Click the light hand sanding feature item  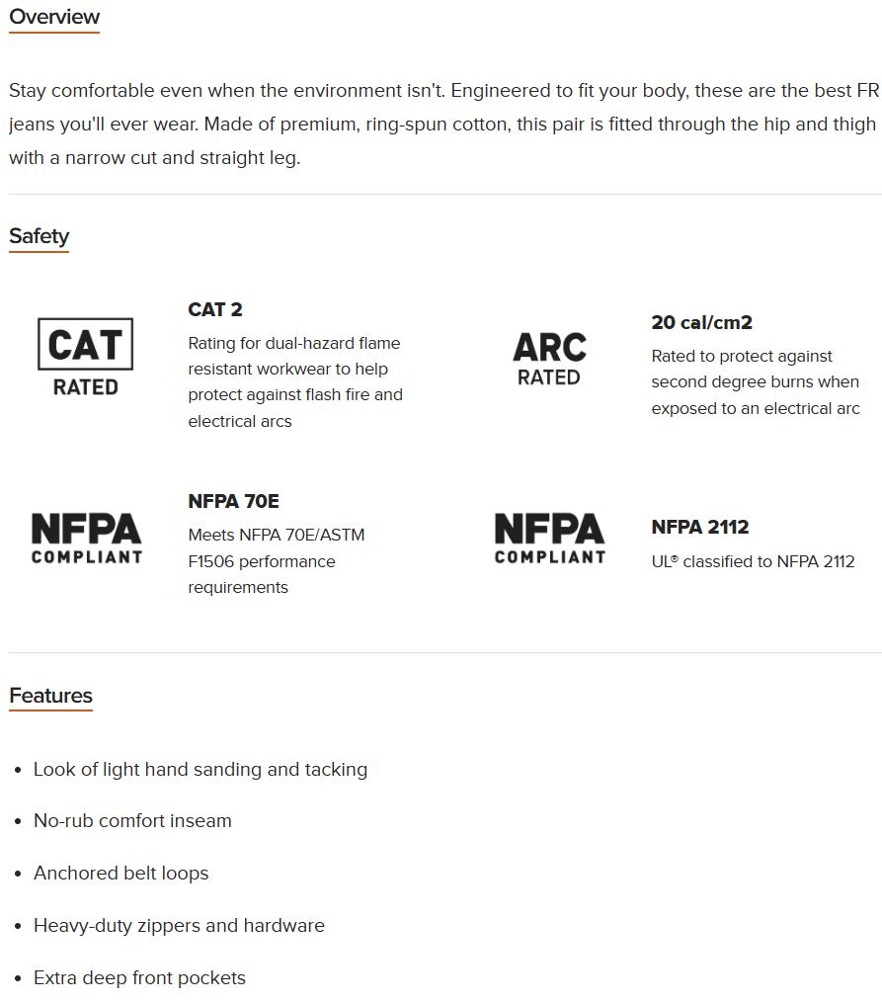(x=200, y=769)
